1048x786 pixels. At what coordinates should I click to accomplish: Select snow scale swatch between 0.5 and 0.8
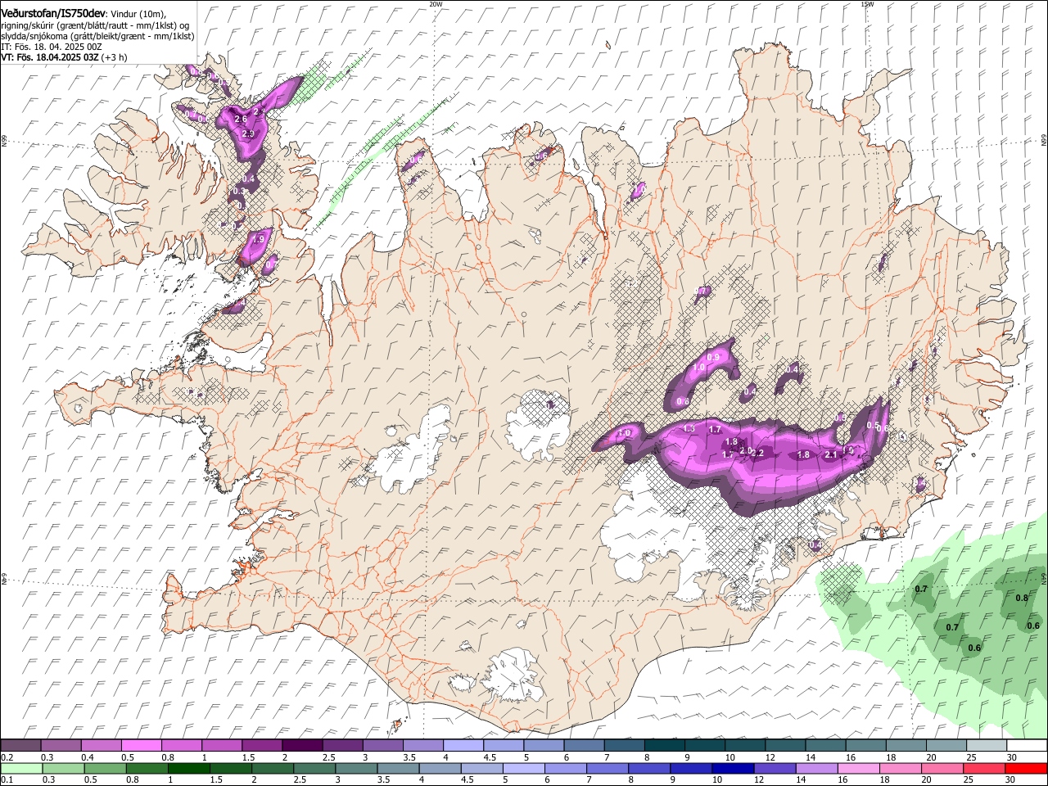click(x=142, y=746)
